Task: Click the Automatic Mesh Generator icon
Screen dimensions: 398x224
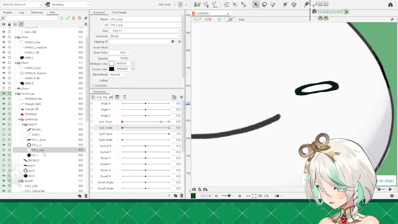Action: click(x=214, y=4)
